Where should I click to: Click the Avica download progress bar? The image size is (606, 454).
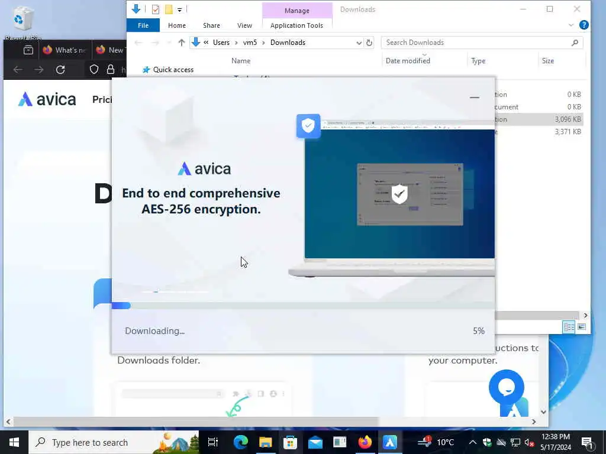pos(303,306)
